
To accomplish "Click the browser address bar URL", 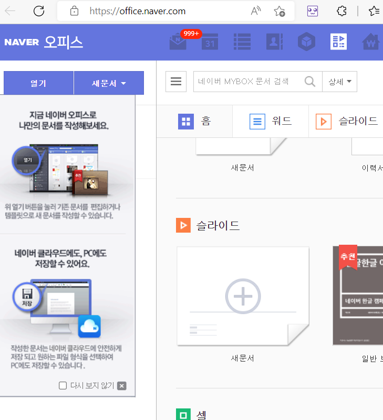I will click(x=138, y=11).
